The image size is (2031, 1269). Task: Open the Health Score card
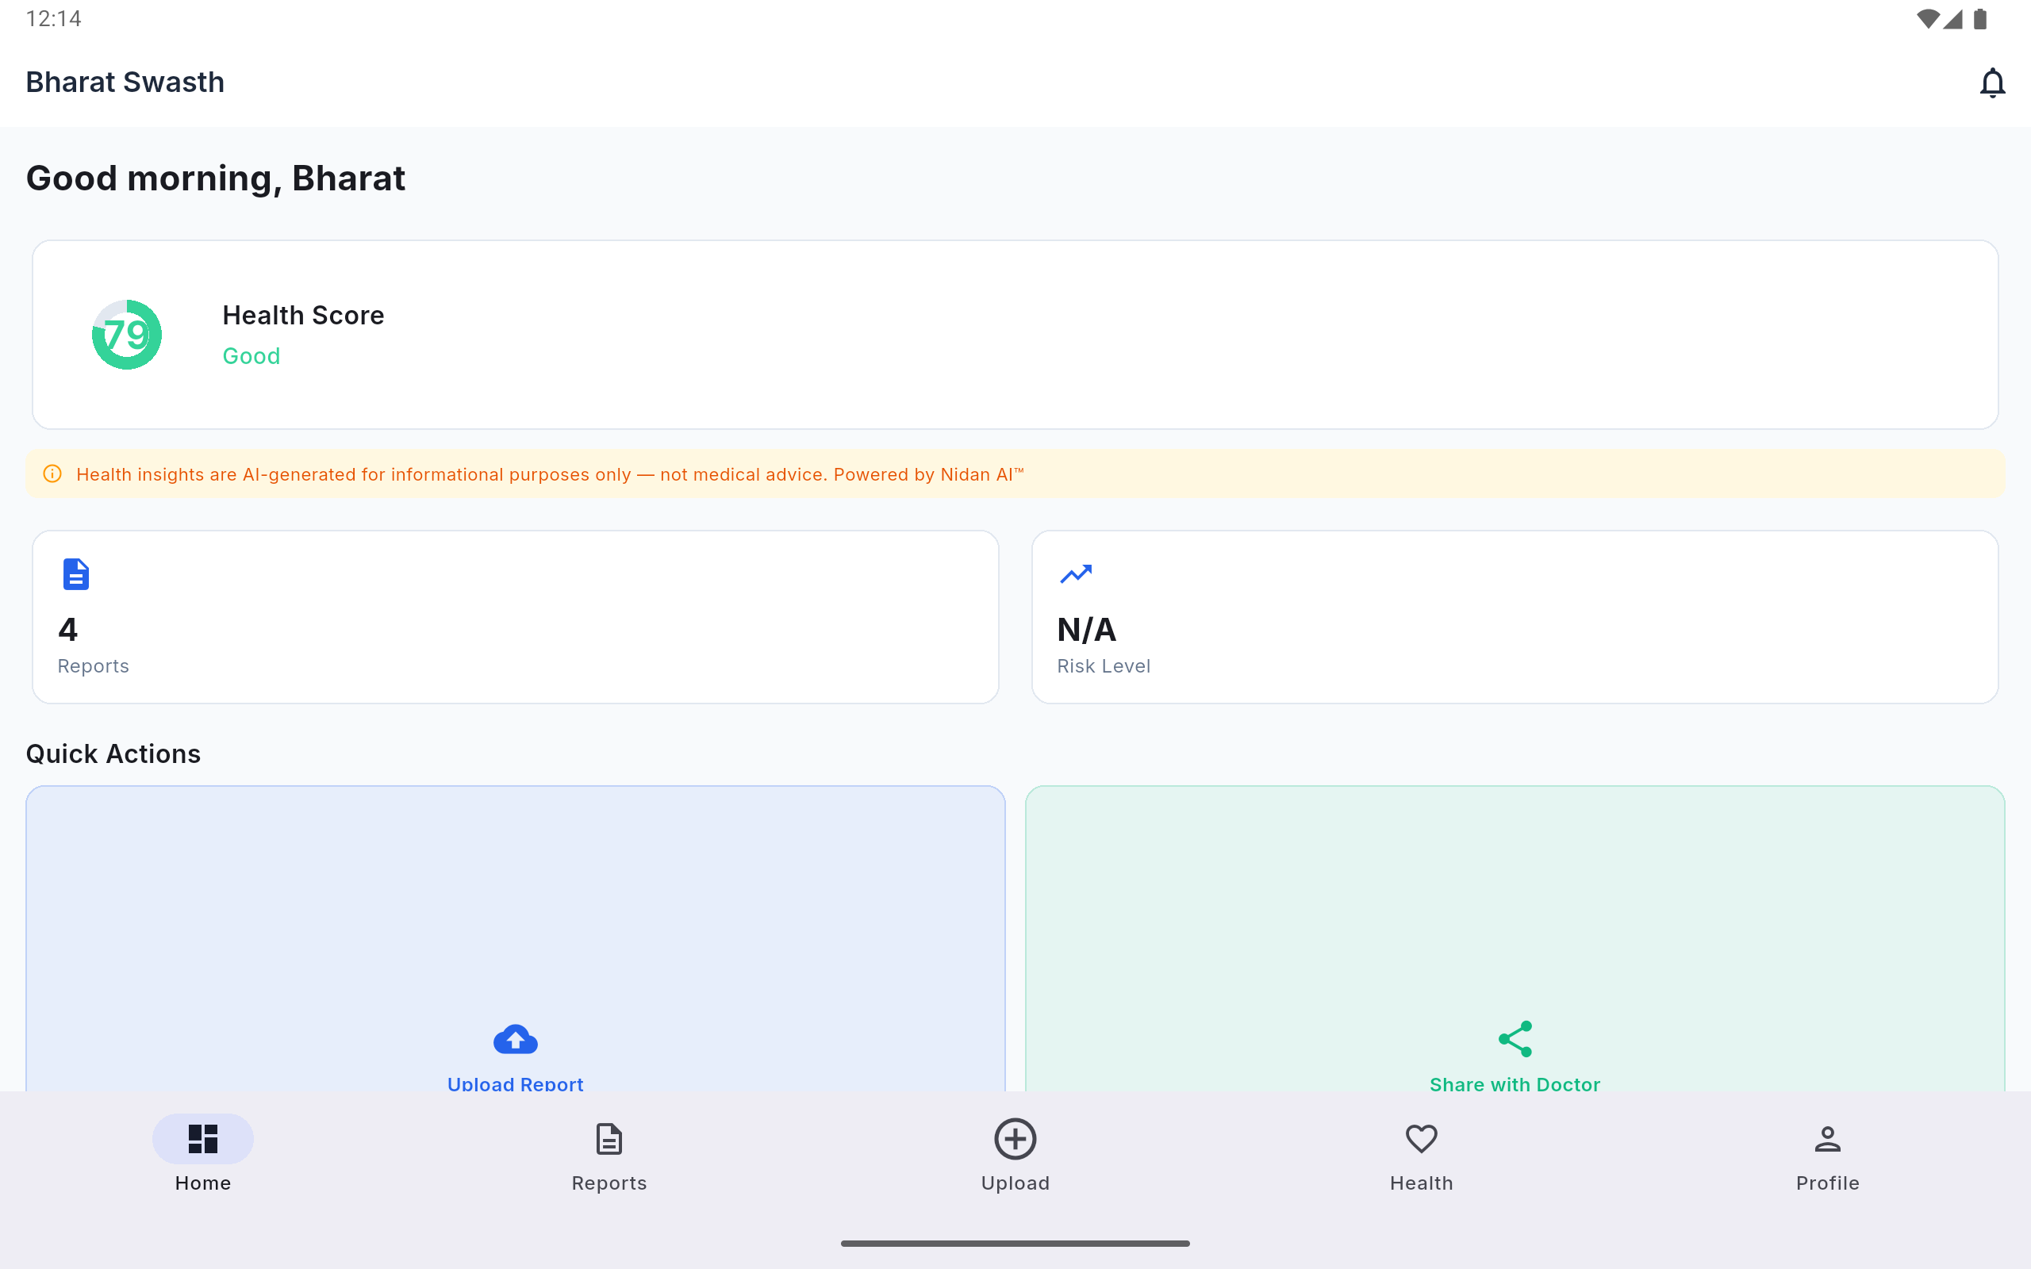[x=1015, y=335]
